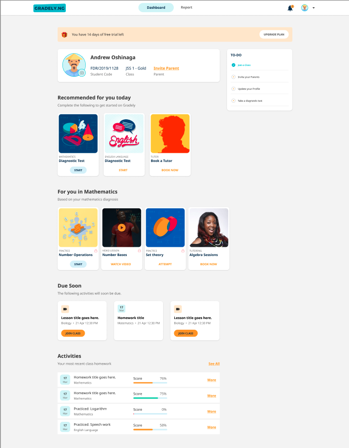349x448 pixels.
Task: Click the GRADELY.NG logo
Action: 49,8
